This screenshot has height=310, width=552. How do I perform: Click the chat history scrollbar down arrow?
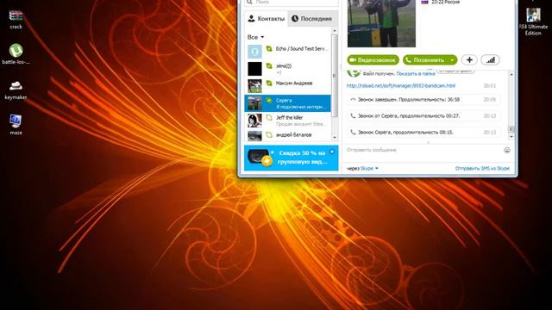tap(511, 136)
